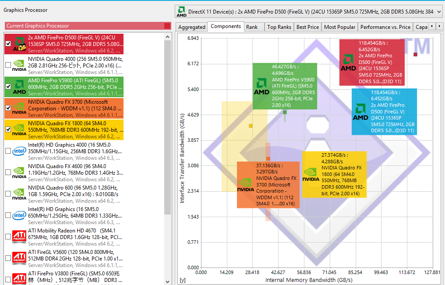Viewport: 445px width, 285px height.
Task: Select the Intel(R) HD Graphics 4000 list text
Action: 75,151
